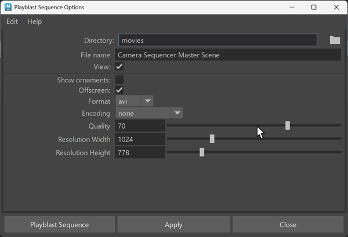Maximize the Playblast Sequence Options window
Screen dimensions: 348x237
point(314,8)
